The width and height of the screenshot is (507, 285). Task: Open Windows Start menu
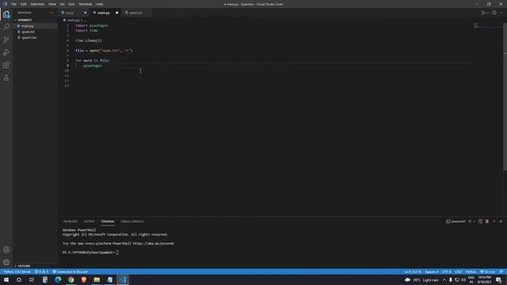click(6, 279)
